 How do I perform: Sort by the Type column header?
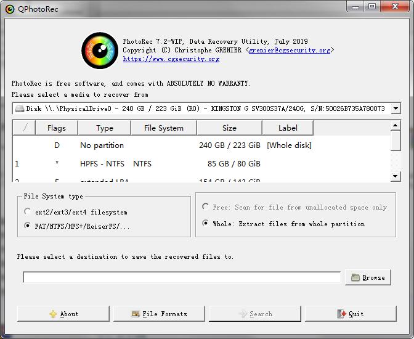click(x=105, y=128)
